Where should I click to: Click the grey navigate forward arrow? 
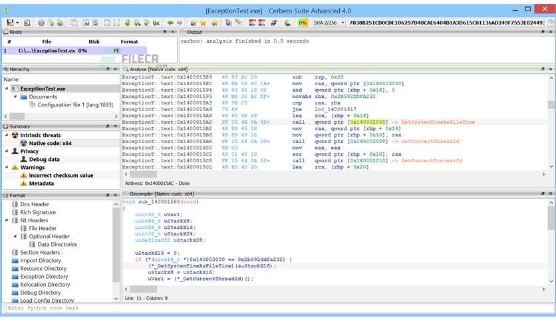click(180, 23)
